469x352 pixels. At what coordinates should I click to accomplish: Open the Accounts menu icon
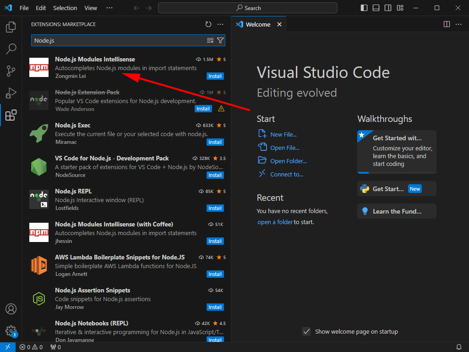pos(11,309)
